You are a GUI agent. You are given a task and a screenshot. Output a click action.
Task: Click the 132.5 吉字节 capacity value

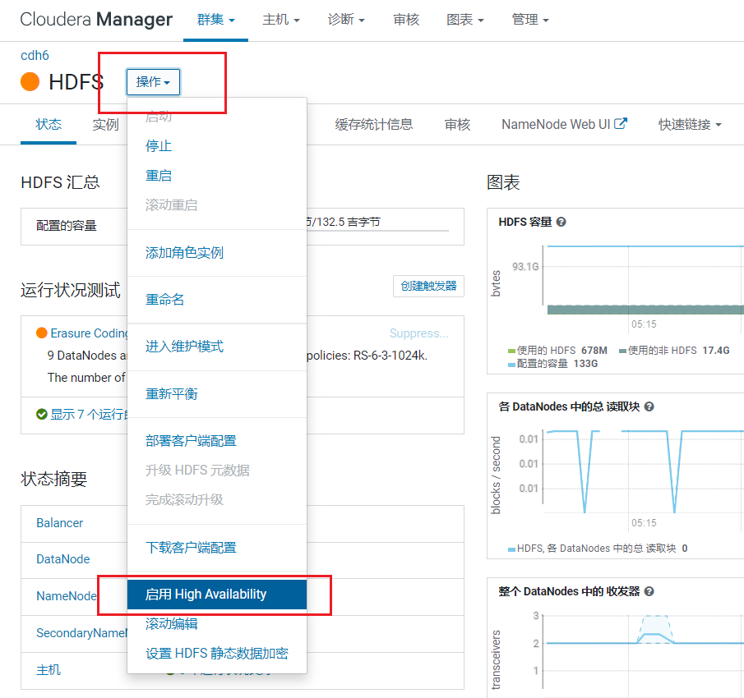348,222
